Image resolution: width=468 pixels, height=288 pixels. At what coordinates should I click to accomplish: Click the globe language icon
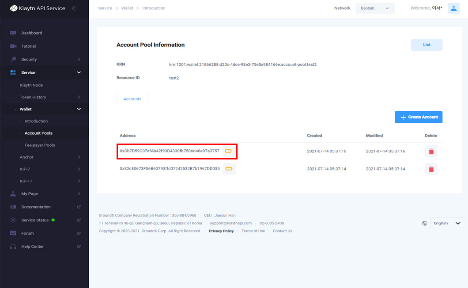coord(424,223)
